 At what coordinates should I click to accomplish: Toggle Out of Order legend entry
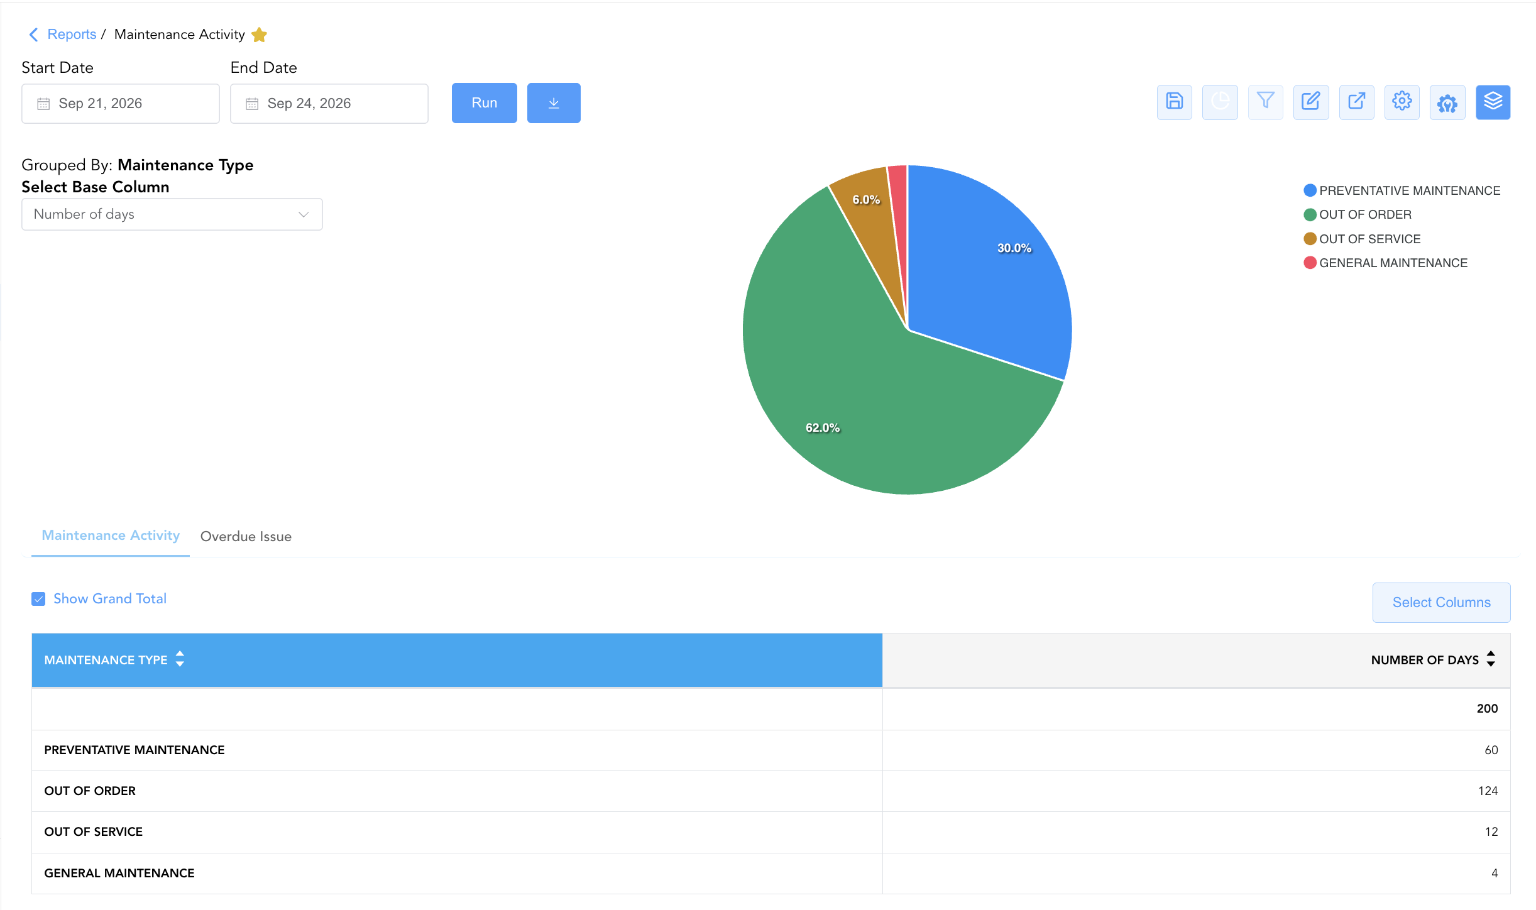point(1358,215)
